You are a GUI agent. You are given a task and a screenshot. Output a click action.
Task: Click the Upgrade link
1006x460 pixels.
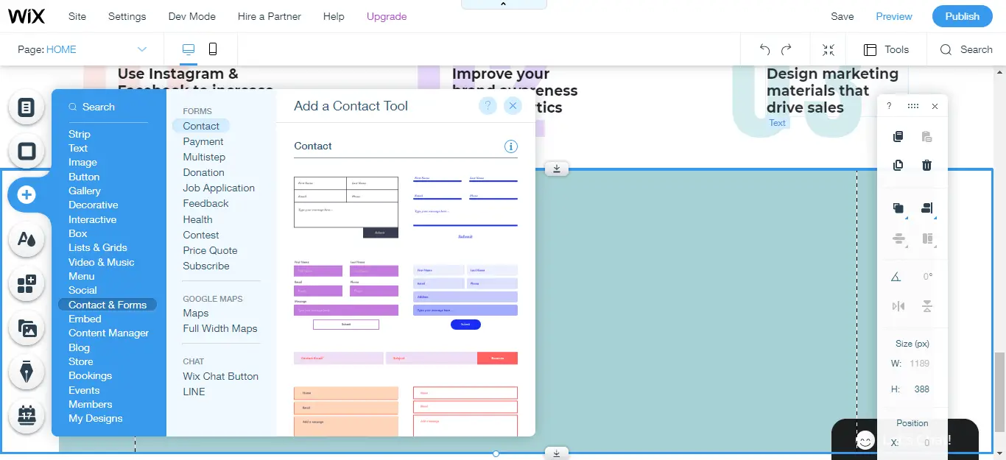387,16
